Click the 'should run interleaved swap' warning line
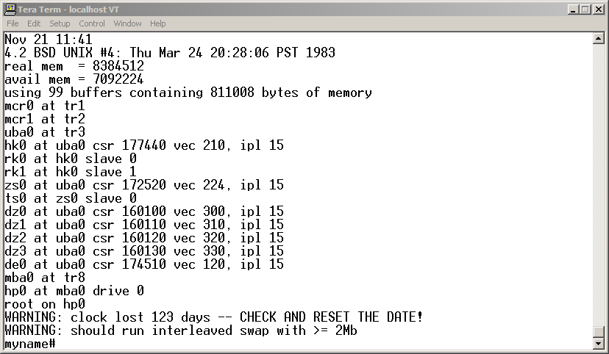 181,330
